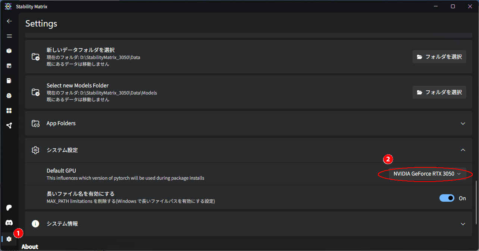The width and height of the screenshot is (479, 251).
Task: Collapse the システム設定 section
Action: [463, 150]
